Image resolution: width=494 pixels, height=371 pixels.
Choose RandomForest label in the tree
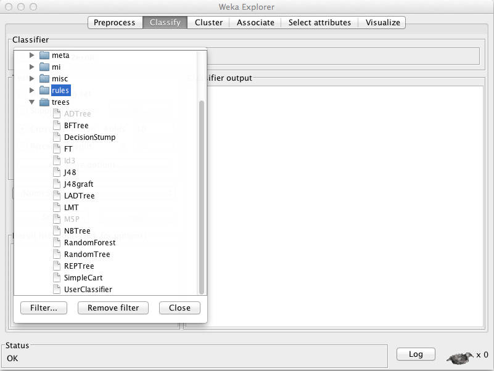(90, 242)
